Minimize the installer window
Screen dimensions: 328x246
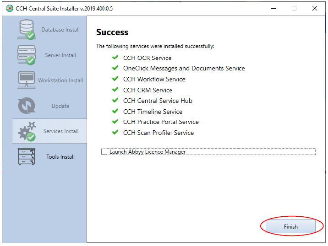point(273,8)
